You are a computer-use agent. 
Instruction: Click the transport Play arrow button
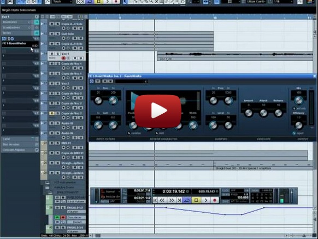205,200
